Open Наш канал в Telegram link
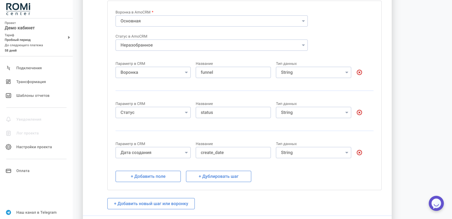Image resolution: width=452 pixels, height=219 pixels. (x=36, y=212)
